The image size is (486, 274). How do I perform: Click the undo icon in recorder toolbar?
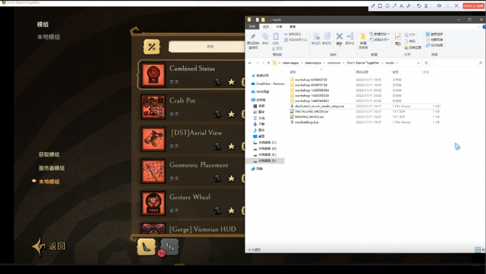point(418,6)
